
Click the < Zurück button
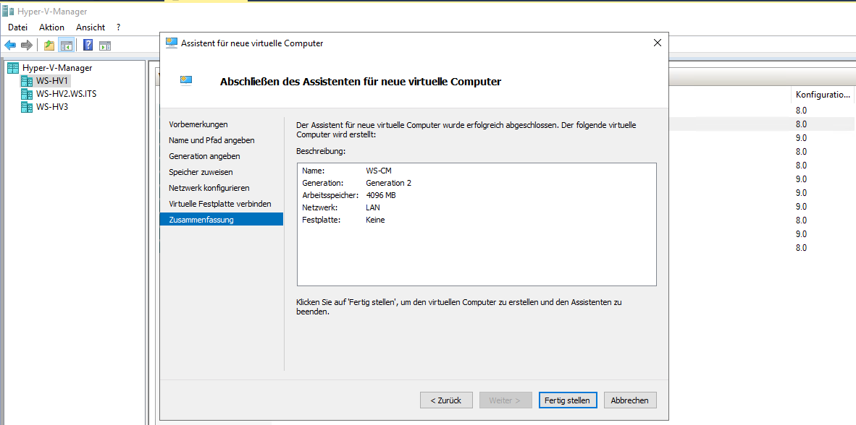(x=446, y=400)
